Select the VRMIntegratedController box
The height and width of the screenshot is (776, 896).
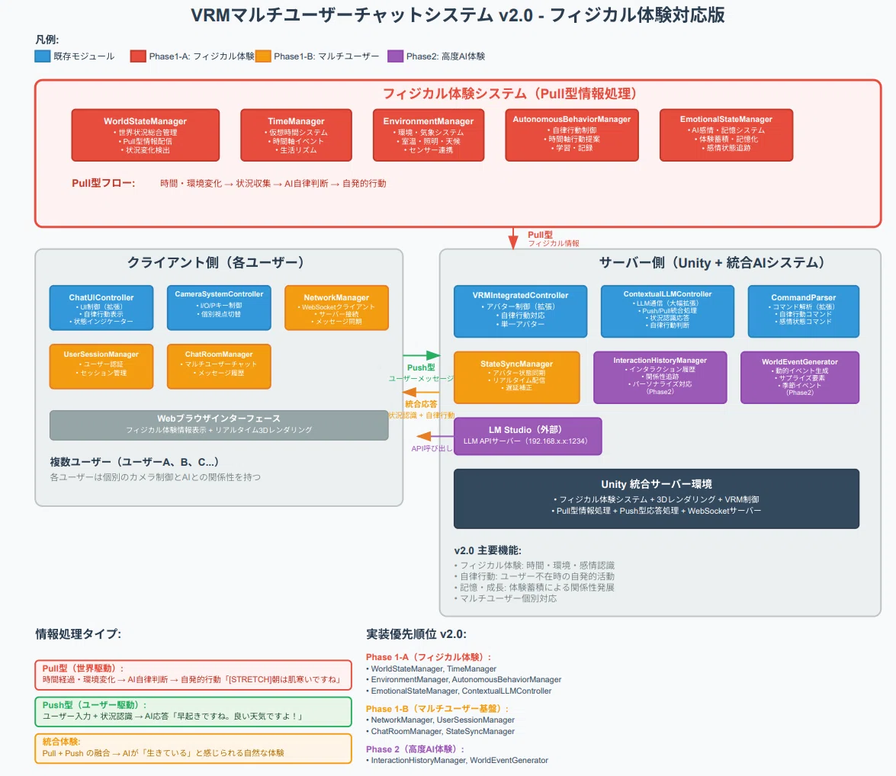point(521,311)
